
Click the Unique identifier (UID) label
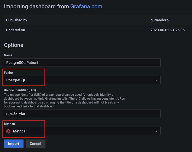[x=22, y=90]
